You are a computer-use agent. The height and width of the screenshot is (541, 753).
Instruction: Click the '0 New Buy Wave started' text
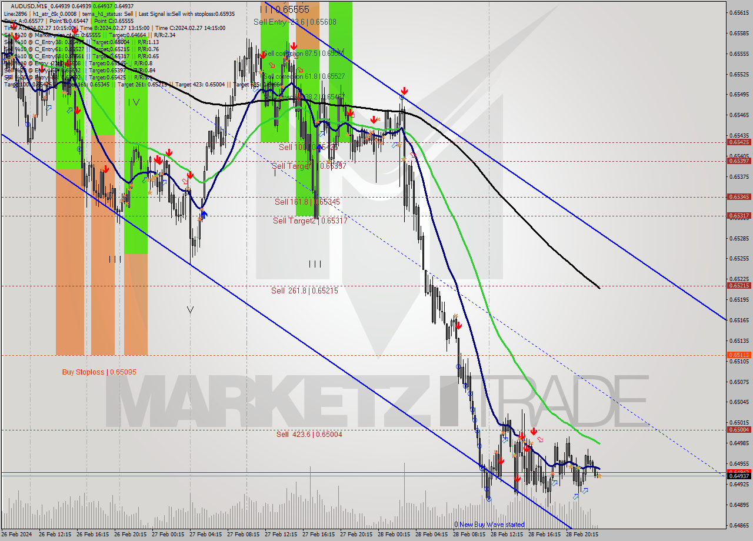pos(489,525)
